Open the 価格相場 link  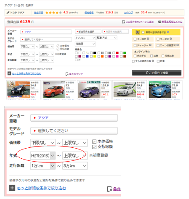click(89, 13)
